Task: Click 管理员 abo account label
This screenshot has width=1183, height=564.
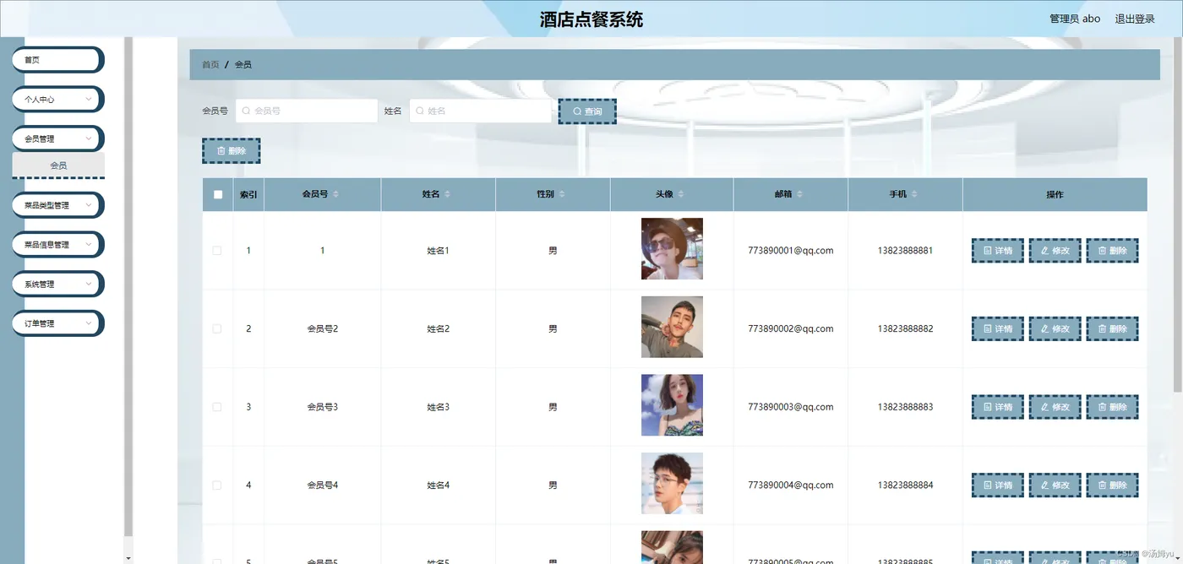Action: [1075, 19]
